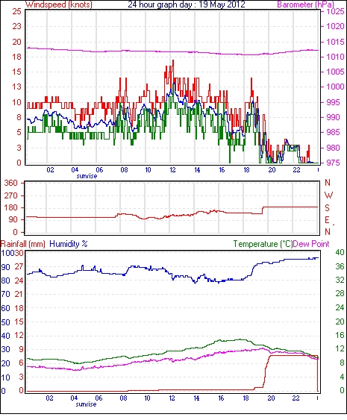This screenshot has height=420, width=347.
Task: Click the 12 hour tick on wind chart
Action: coord(172,170)
